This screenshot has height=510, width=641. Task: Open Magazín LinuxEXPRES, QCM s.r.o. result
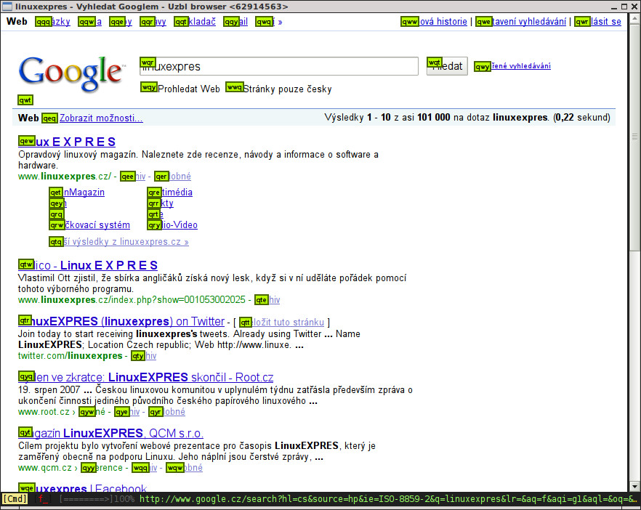(110, 433)
